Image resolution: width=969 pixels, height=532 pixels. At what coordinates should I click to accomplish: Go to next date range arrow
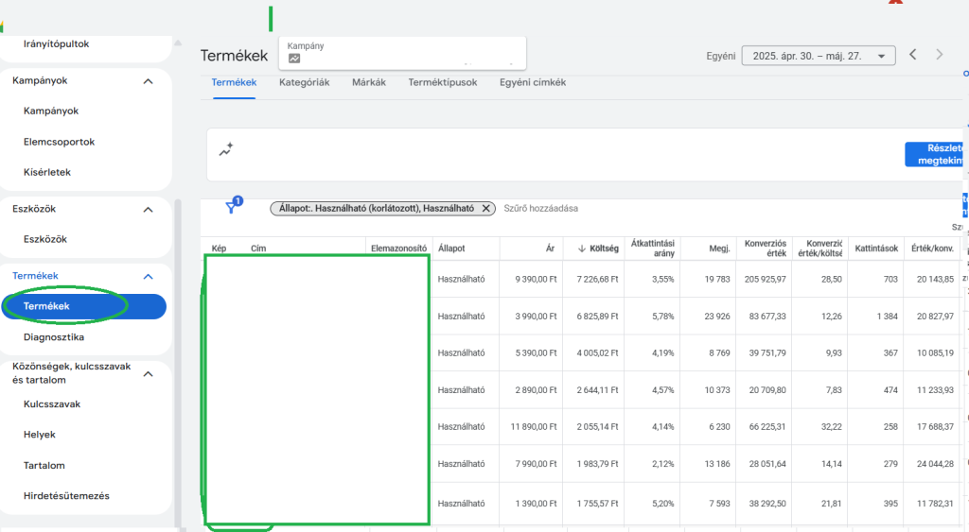point(939,55)
